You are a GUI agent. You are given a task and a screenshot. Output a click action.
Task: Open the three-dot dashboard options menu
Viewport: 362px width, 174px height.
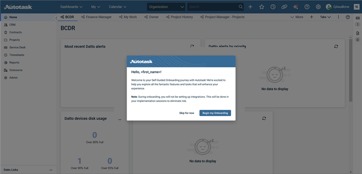point(338,17)
